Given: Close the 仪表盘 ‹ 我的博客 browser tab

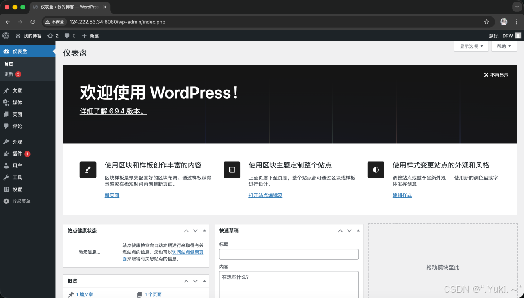Looking at the screenshot, I should point(105,7).
